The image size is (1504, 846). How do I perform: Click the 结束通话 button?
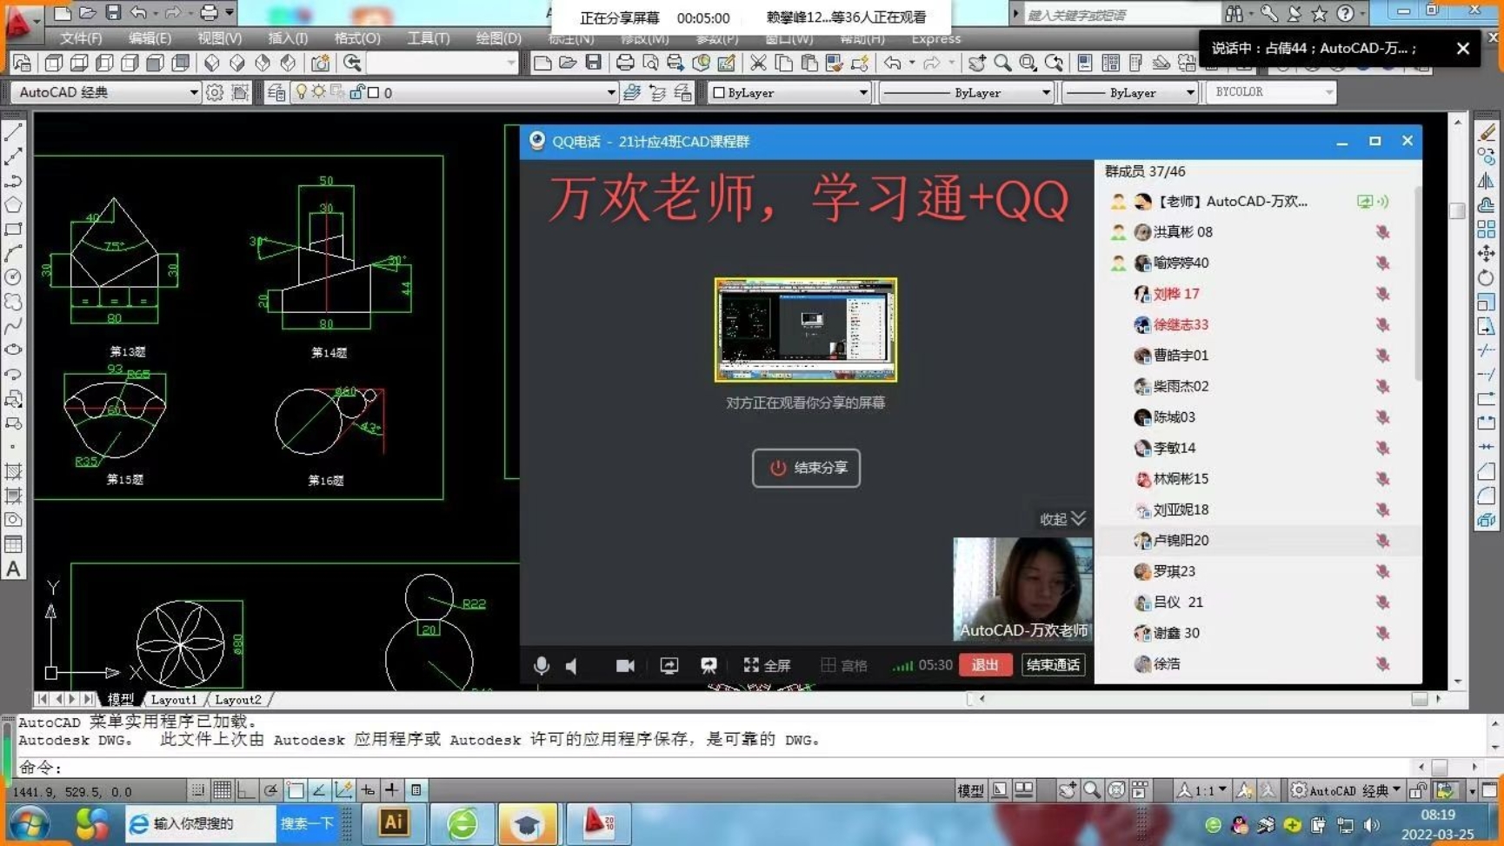click(1053, 665)
